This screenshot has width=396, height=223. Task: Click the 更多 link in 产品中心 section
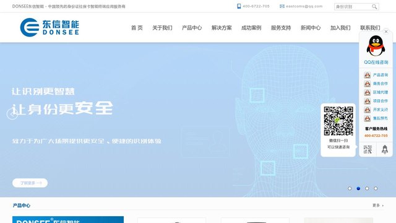(378, 205)
